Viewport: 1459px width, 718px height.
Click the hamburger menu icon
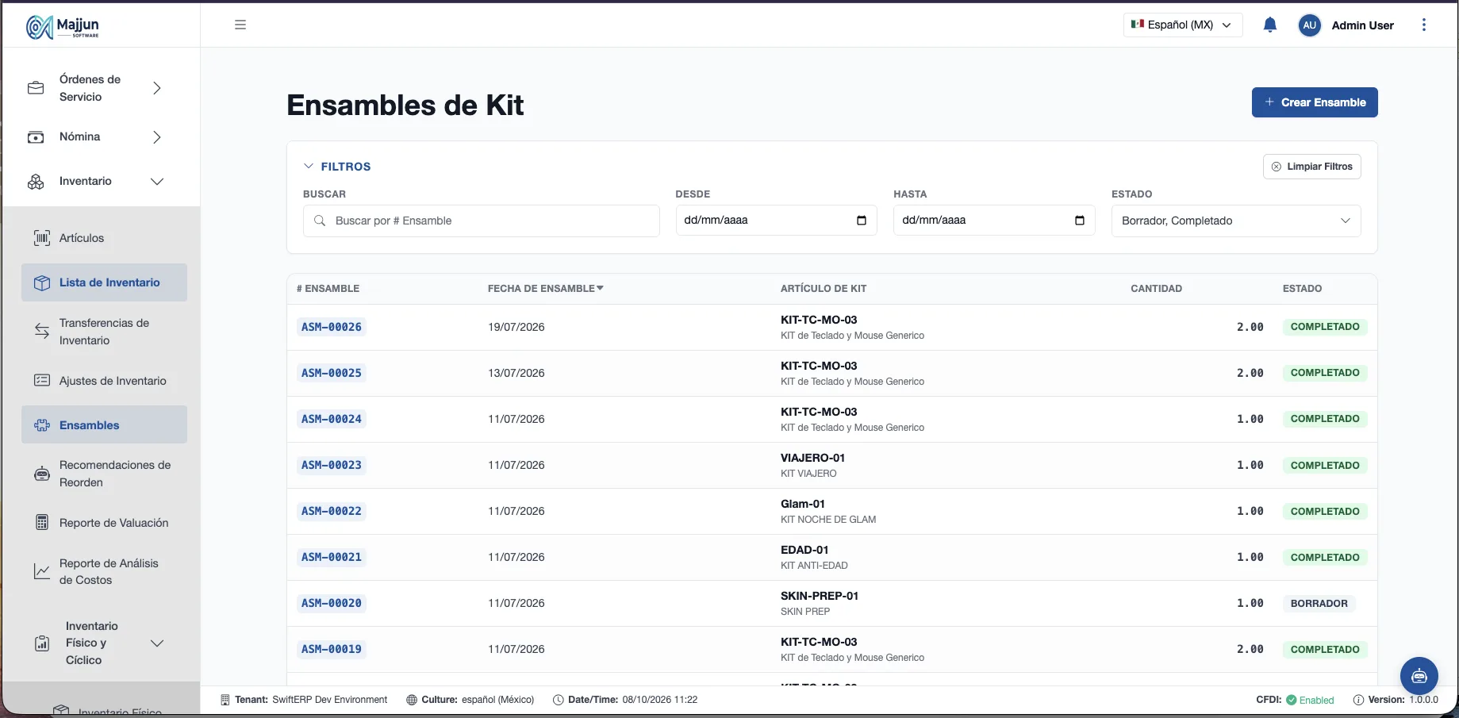240,25
